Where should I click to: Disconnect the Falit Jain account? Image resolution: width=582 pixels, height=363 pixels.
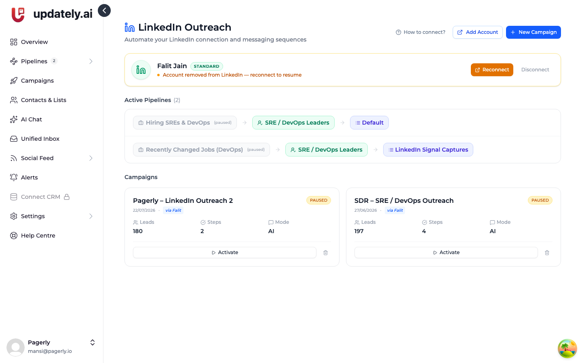click(x=535, y=70)
